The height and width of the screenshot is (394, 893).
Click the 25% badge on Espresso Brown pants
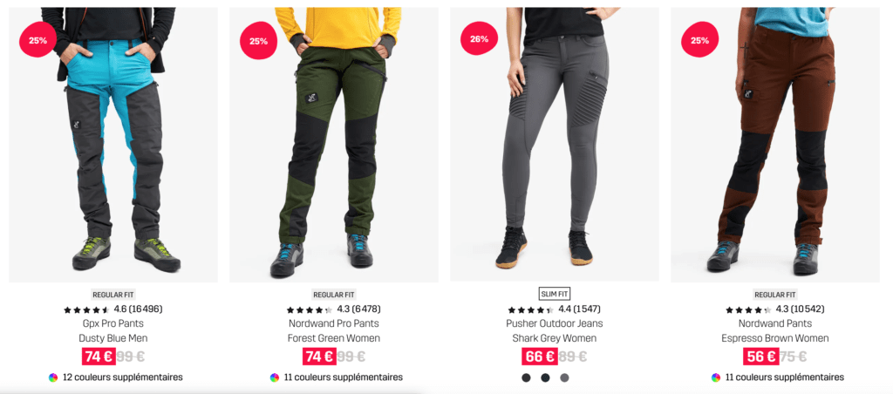699,40
